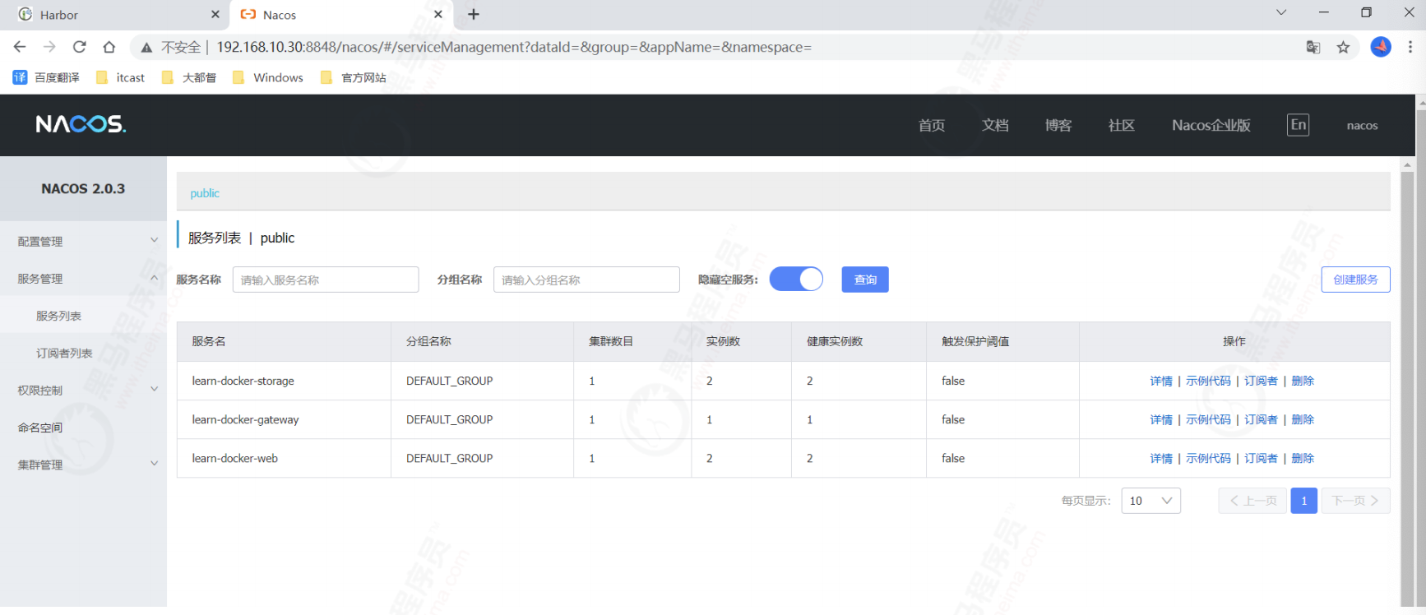Expand 权限控制 sidebar section
Image resolution: width=1426 pixels, height=615 pixels.
coord(83,390)
